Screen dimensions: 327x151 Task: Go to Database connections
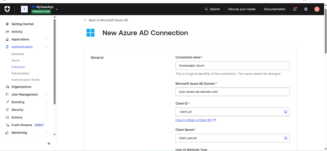18,54
